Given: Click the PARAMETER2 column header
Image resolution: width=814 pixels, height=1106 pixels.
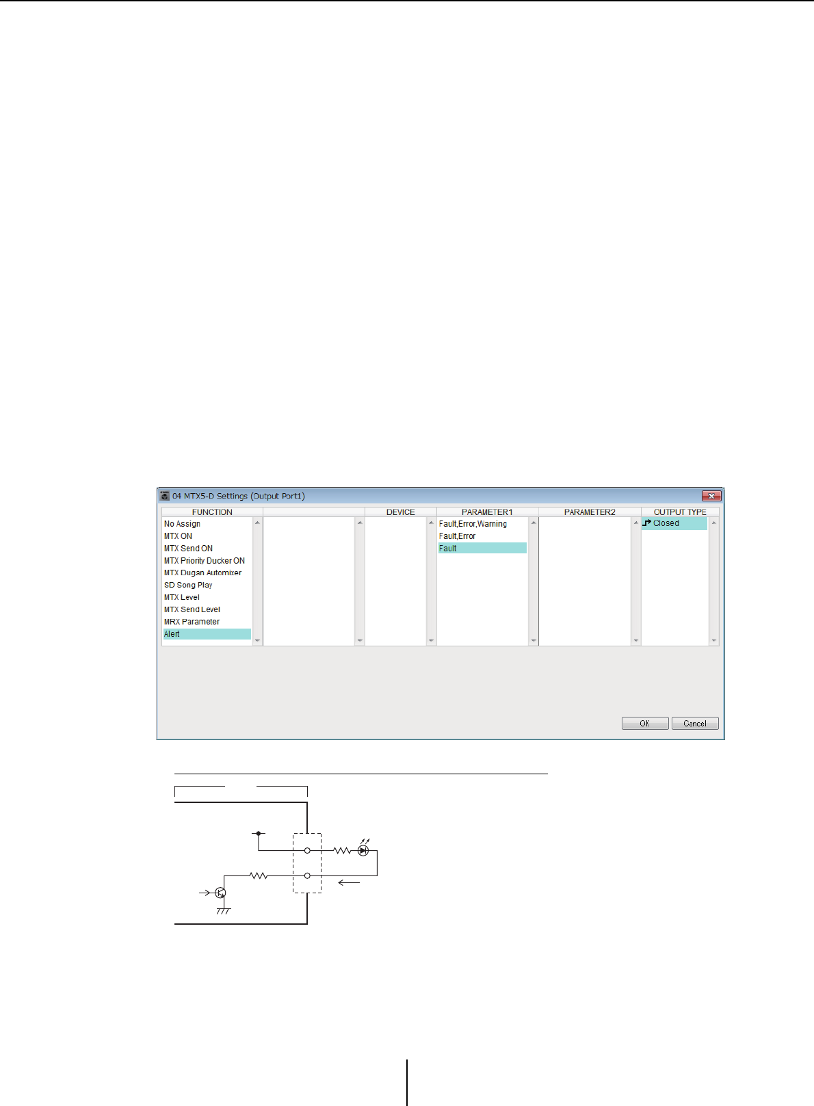Looking at the screenshot, I should pos(590,512).
